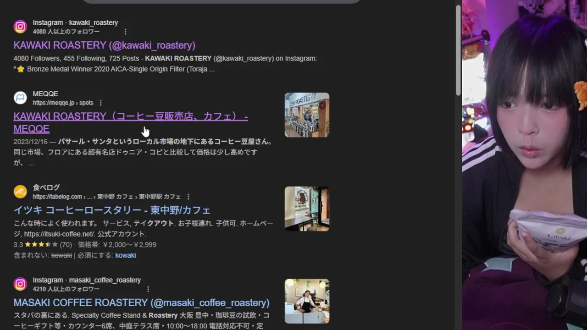Open the イツキ コーヒーロースタリー - 東中野/カフェ link
The width and height of the screenshot is (587, 330).
click(x=112, y=210)
